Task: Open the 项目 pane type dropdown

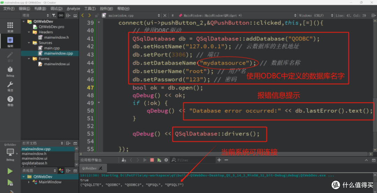Action: [x=47, y=15]
